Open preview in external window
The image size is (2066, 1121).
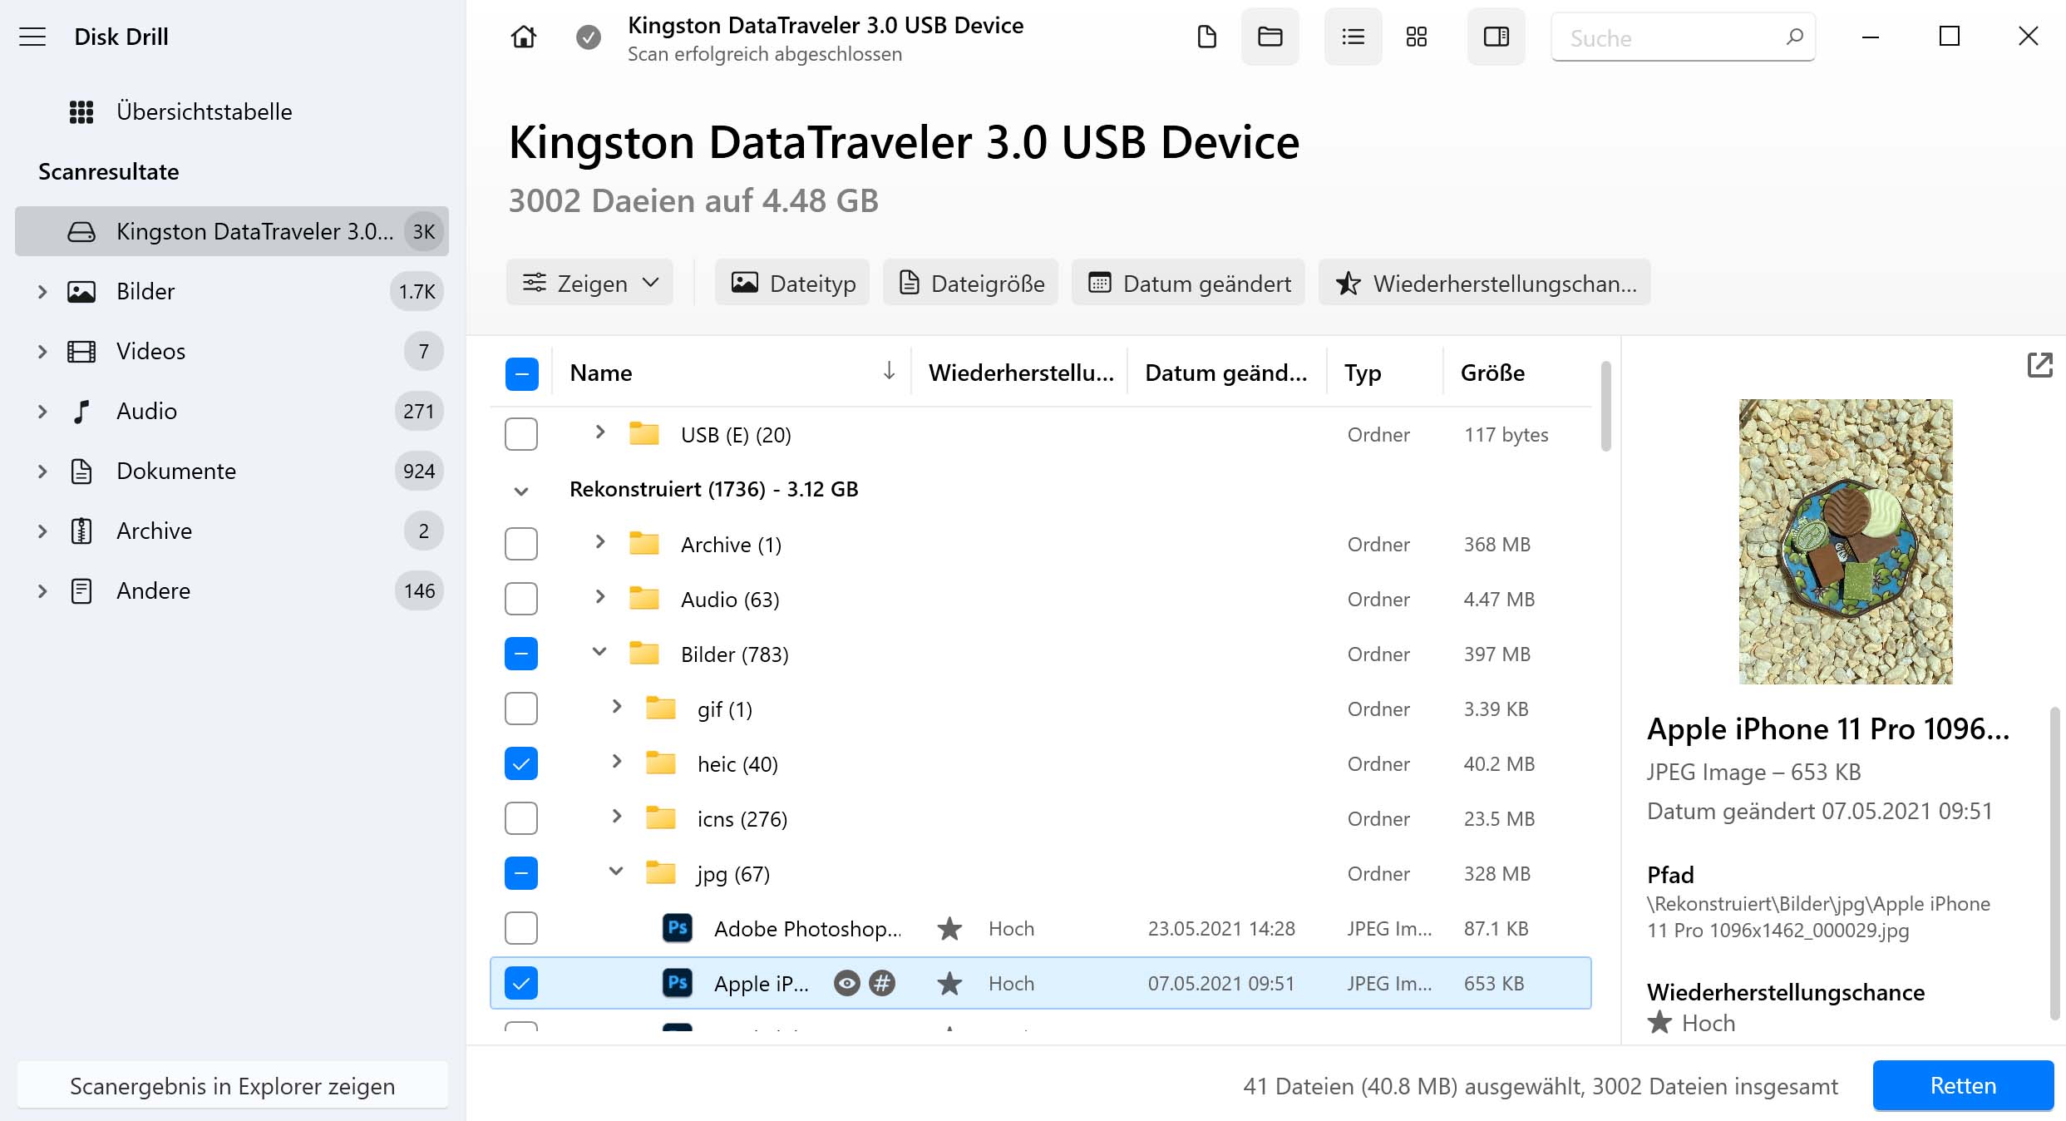[x=2039, y=365]
